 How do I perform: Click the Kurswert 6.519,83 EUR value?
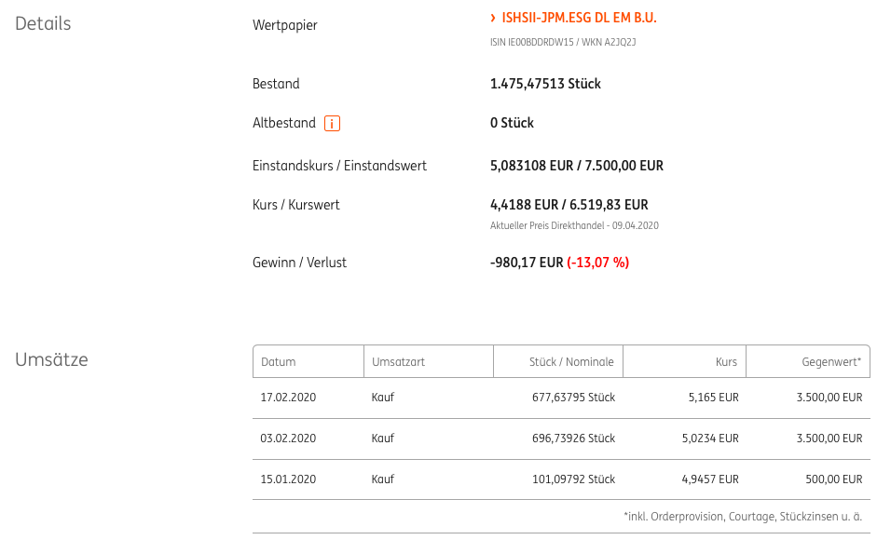point(609,205)
